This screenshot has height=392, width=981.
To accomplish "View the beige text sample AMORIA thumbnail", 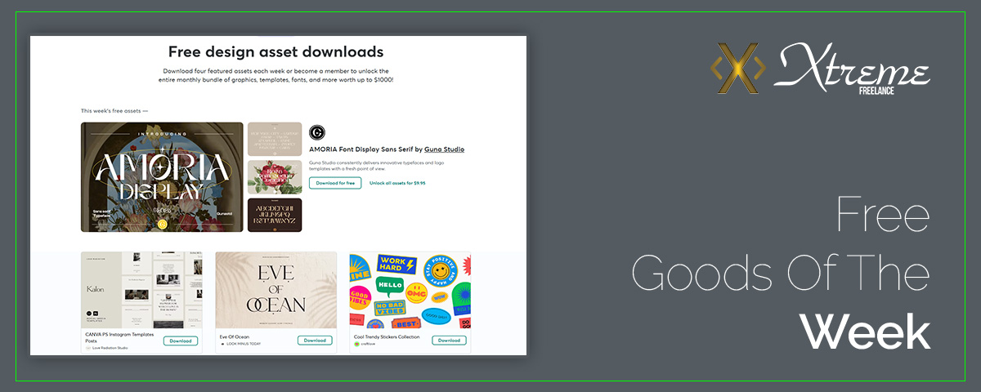I will (275, 140).
